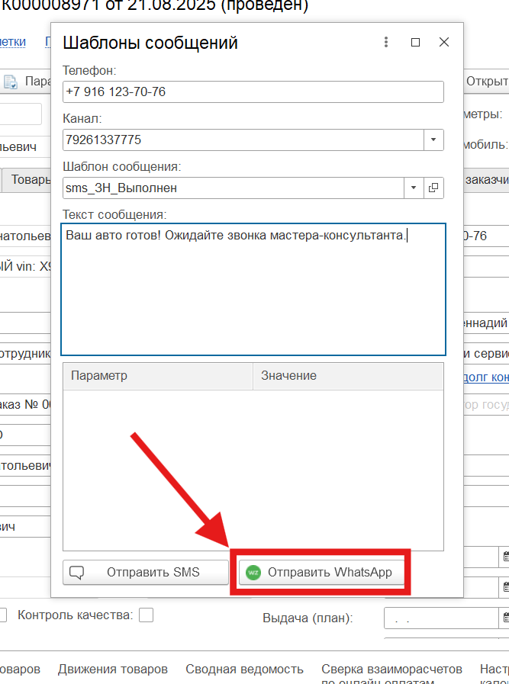Close the Шаблоны сообщений dialog
This screenshot has height=684, width=509.
[x=444, y=42]
